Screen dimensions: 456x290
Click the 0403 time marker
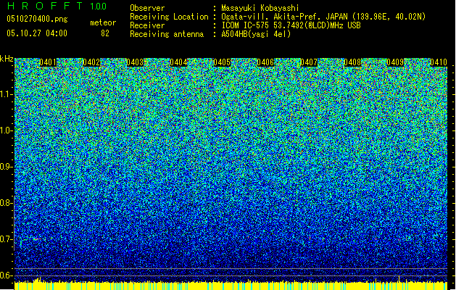[x=135, y=62]
